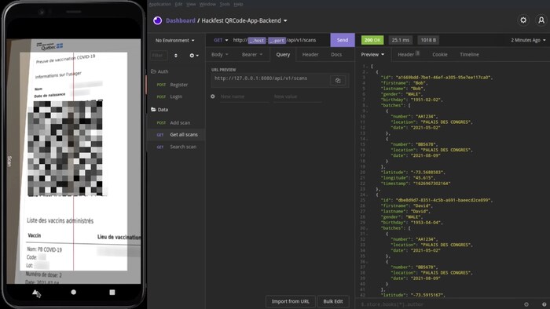Viewport: 550px width, 309px height.
Task: Open the response Cookie tab
Action: click(439, 55)
